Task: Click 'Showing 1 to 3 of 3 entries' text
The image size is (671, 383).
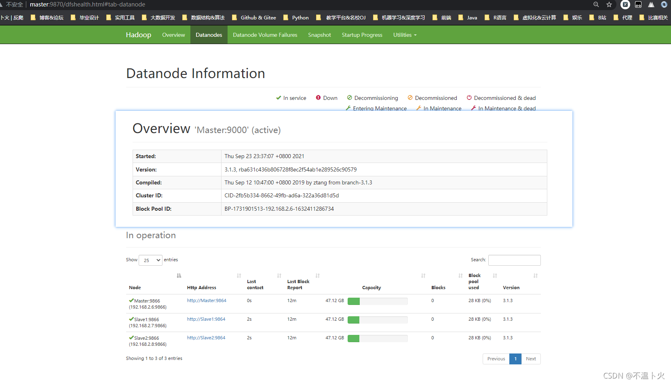Action: point(154,358)
